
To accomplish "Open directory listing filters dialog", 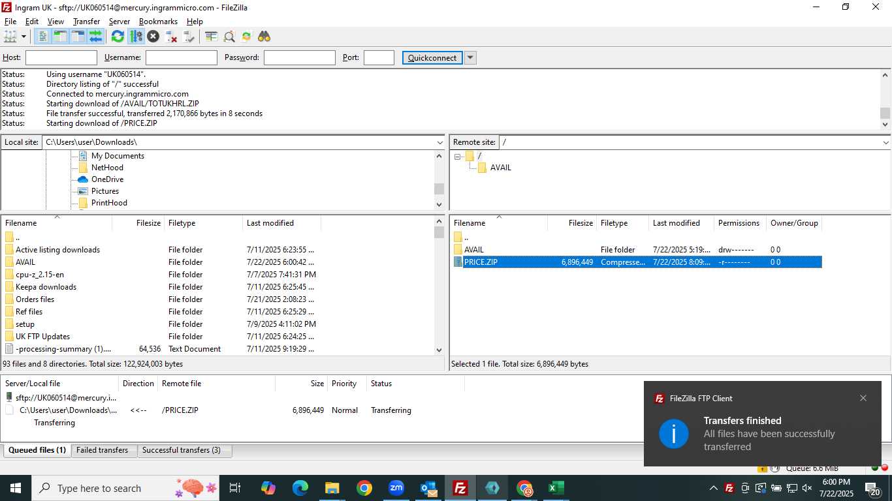I will point(211,37).
